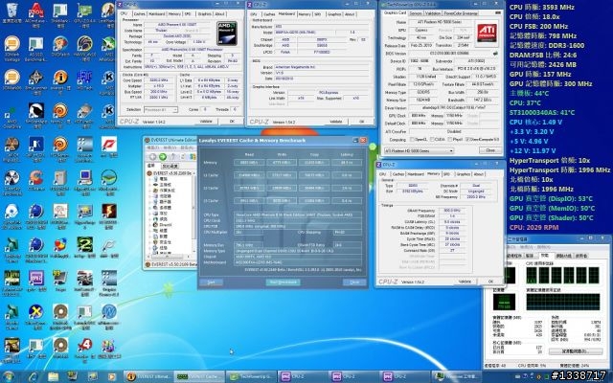Open 我的最愛 tab in EVEREST
Viewport: 613px width, 383px height.
(170, 167)
